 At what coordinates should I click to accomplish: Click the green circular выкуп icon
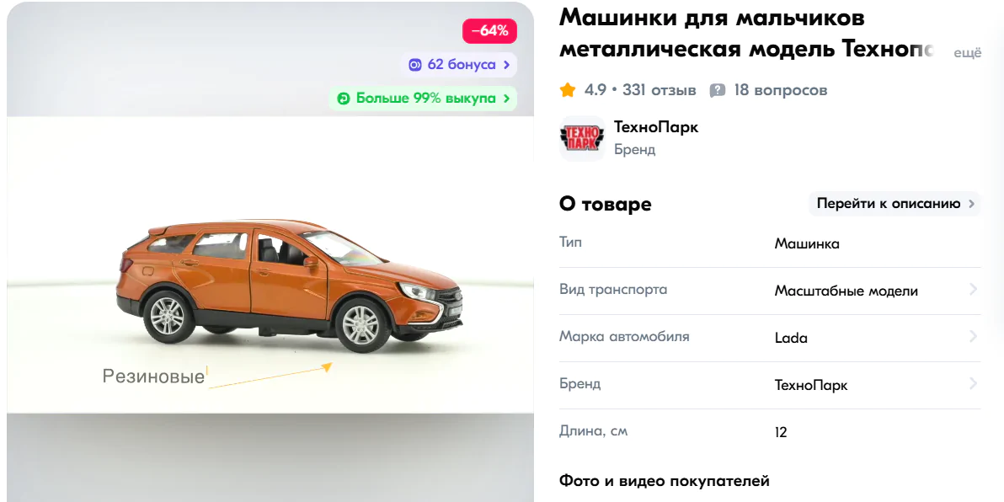pos(344,99)
